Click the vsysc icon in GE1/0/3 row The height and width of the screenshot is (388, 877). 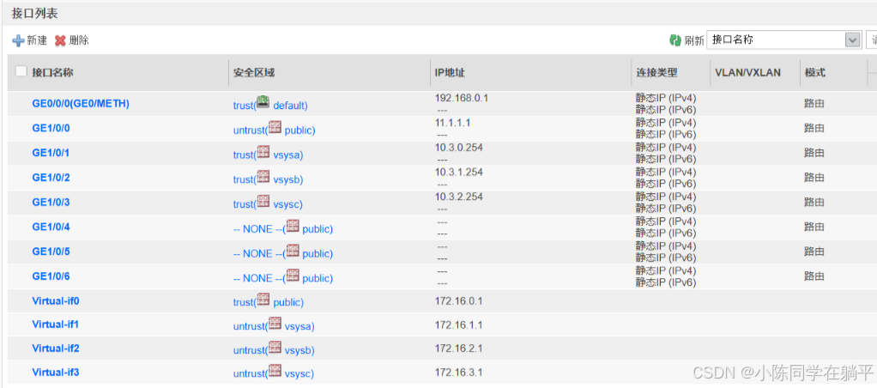(263, 202)
